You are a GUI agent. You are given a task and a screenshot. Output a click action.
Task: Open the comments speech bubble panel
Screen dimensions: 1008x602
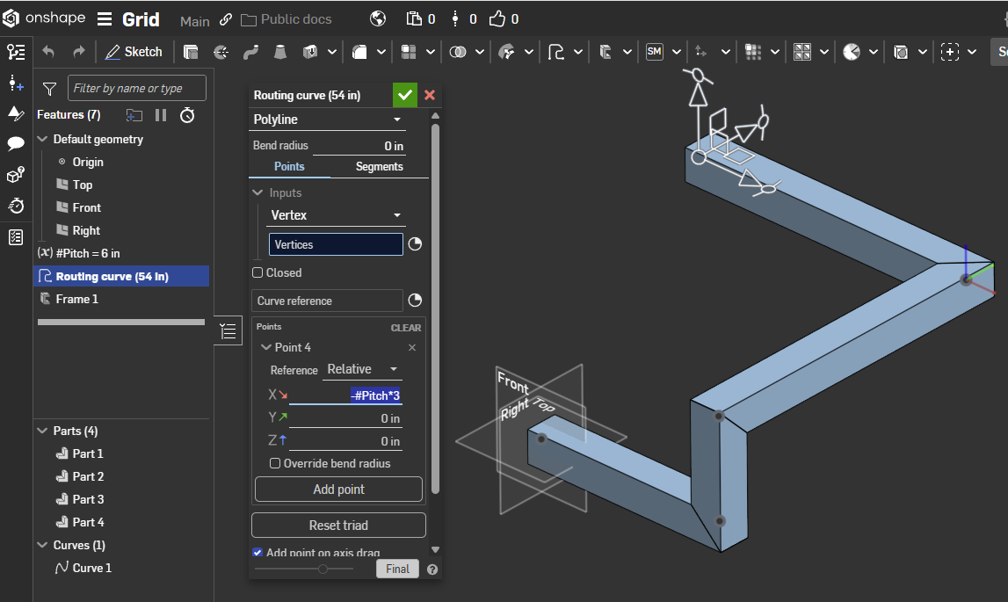click(x=16, y=144)
